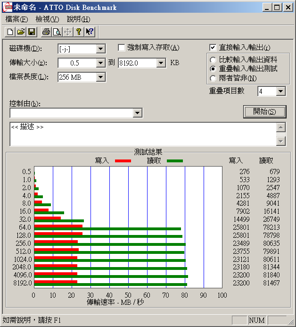The width and height of the screenshot is (296, 327).
Task: Print results using the printer icon
Action: click(x=46, y=32)
